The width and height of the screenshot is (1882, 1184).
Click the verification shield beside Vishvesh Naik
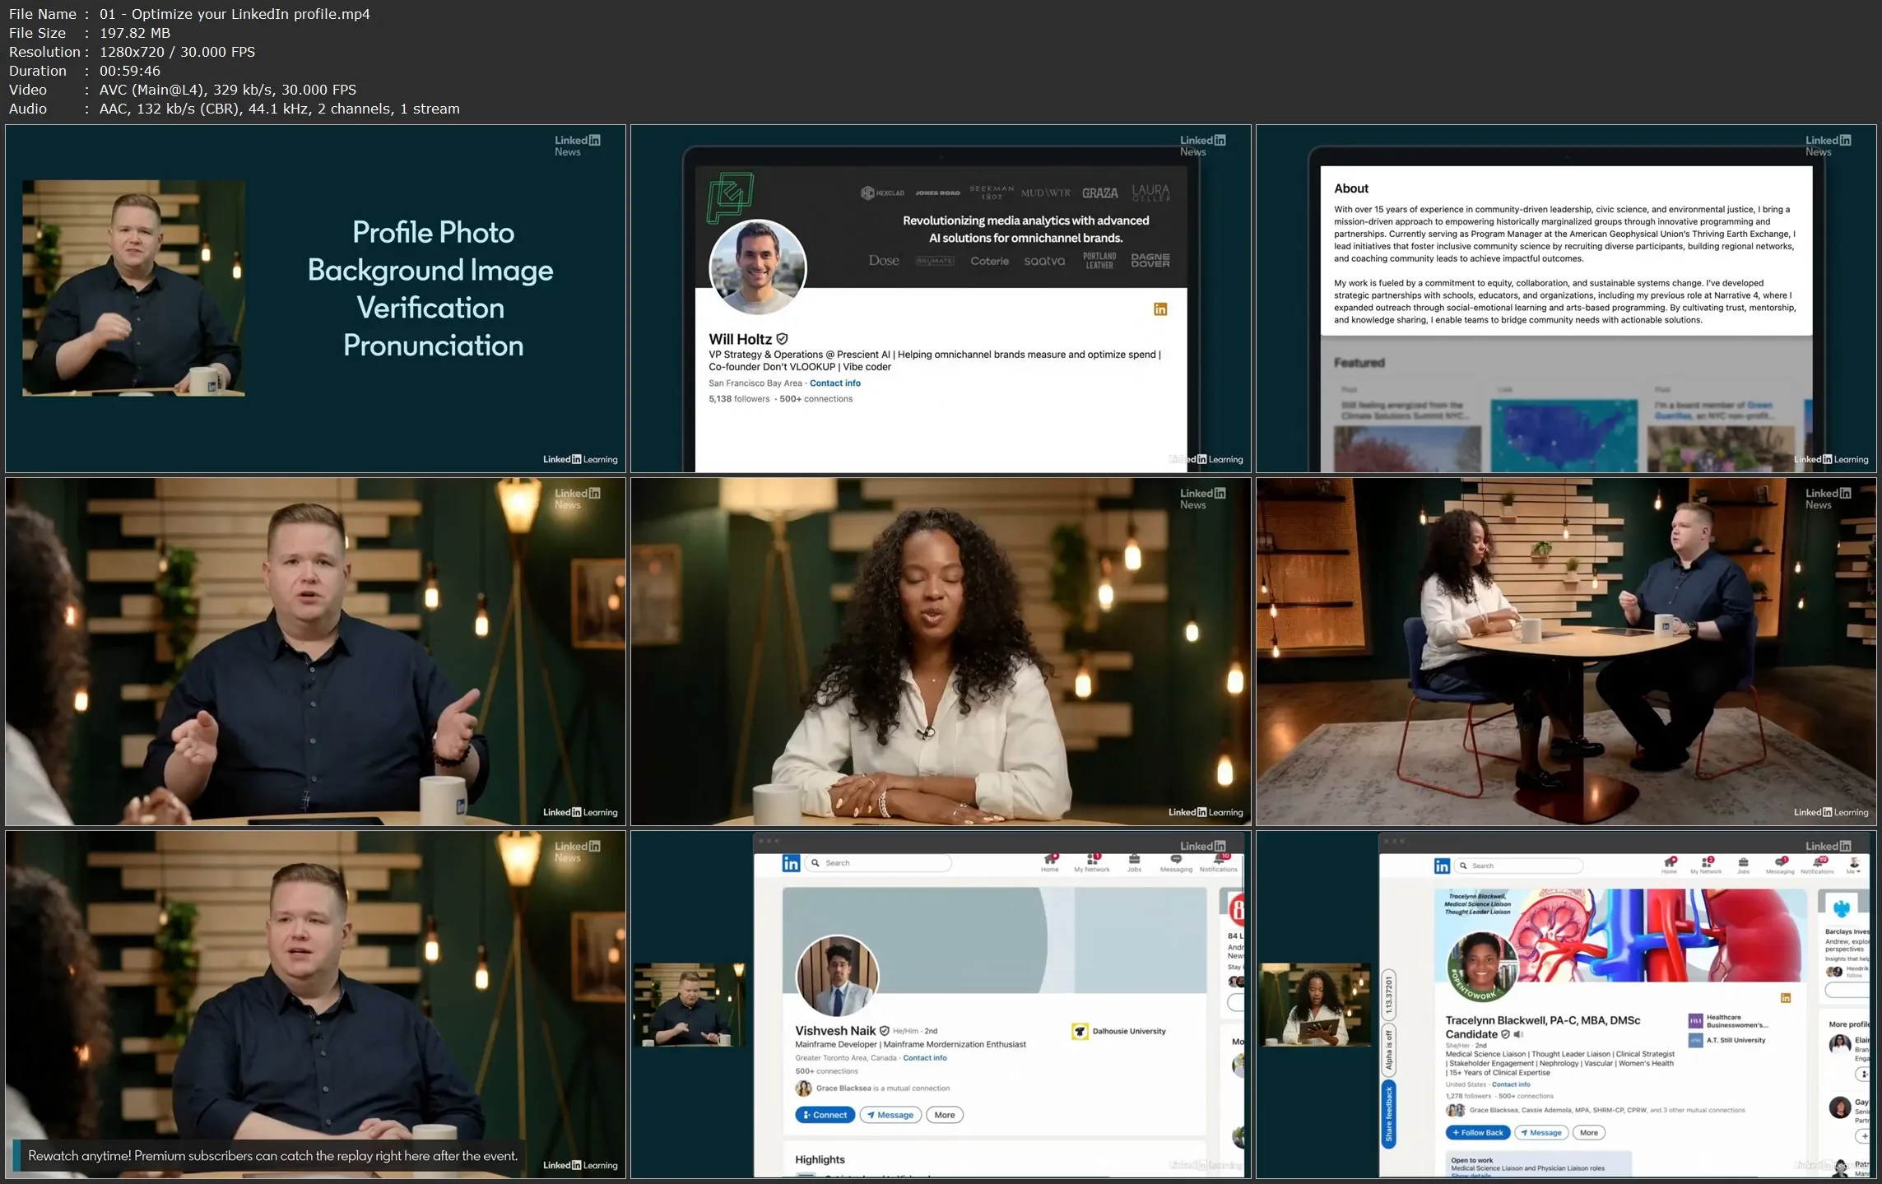885,1031
